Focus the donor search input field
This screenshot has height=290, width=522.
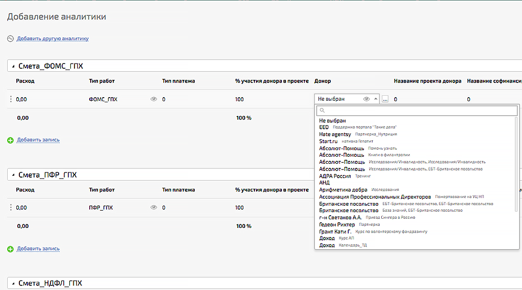tap(418, 110)
